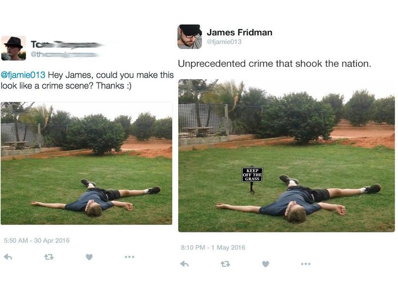Open the left user's hat avatar
The height and width of the screenshot is (292, 398).
(x=14, y=48)
